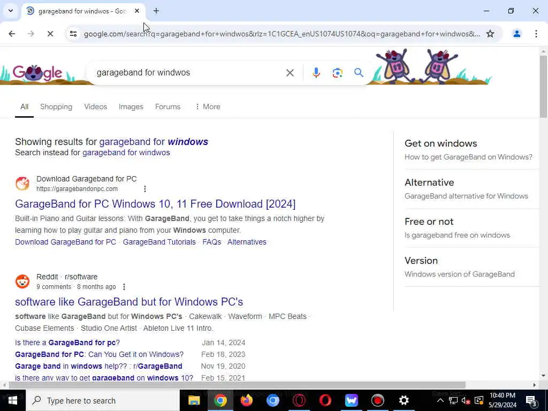548x411 pixels.
Task: Open the Alternatives sitelink
Action: (247, 242)
